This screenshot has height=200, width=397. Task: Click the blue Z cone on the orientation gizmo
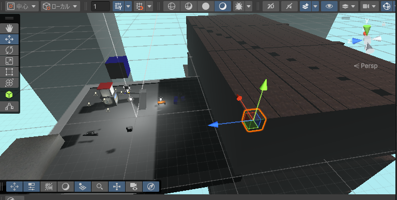(357, 41)
